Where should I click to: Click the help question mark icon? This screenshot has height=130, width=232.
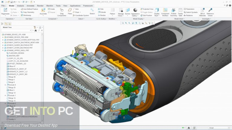(230, 5)
